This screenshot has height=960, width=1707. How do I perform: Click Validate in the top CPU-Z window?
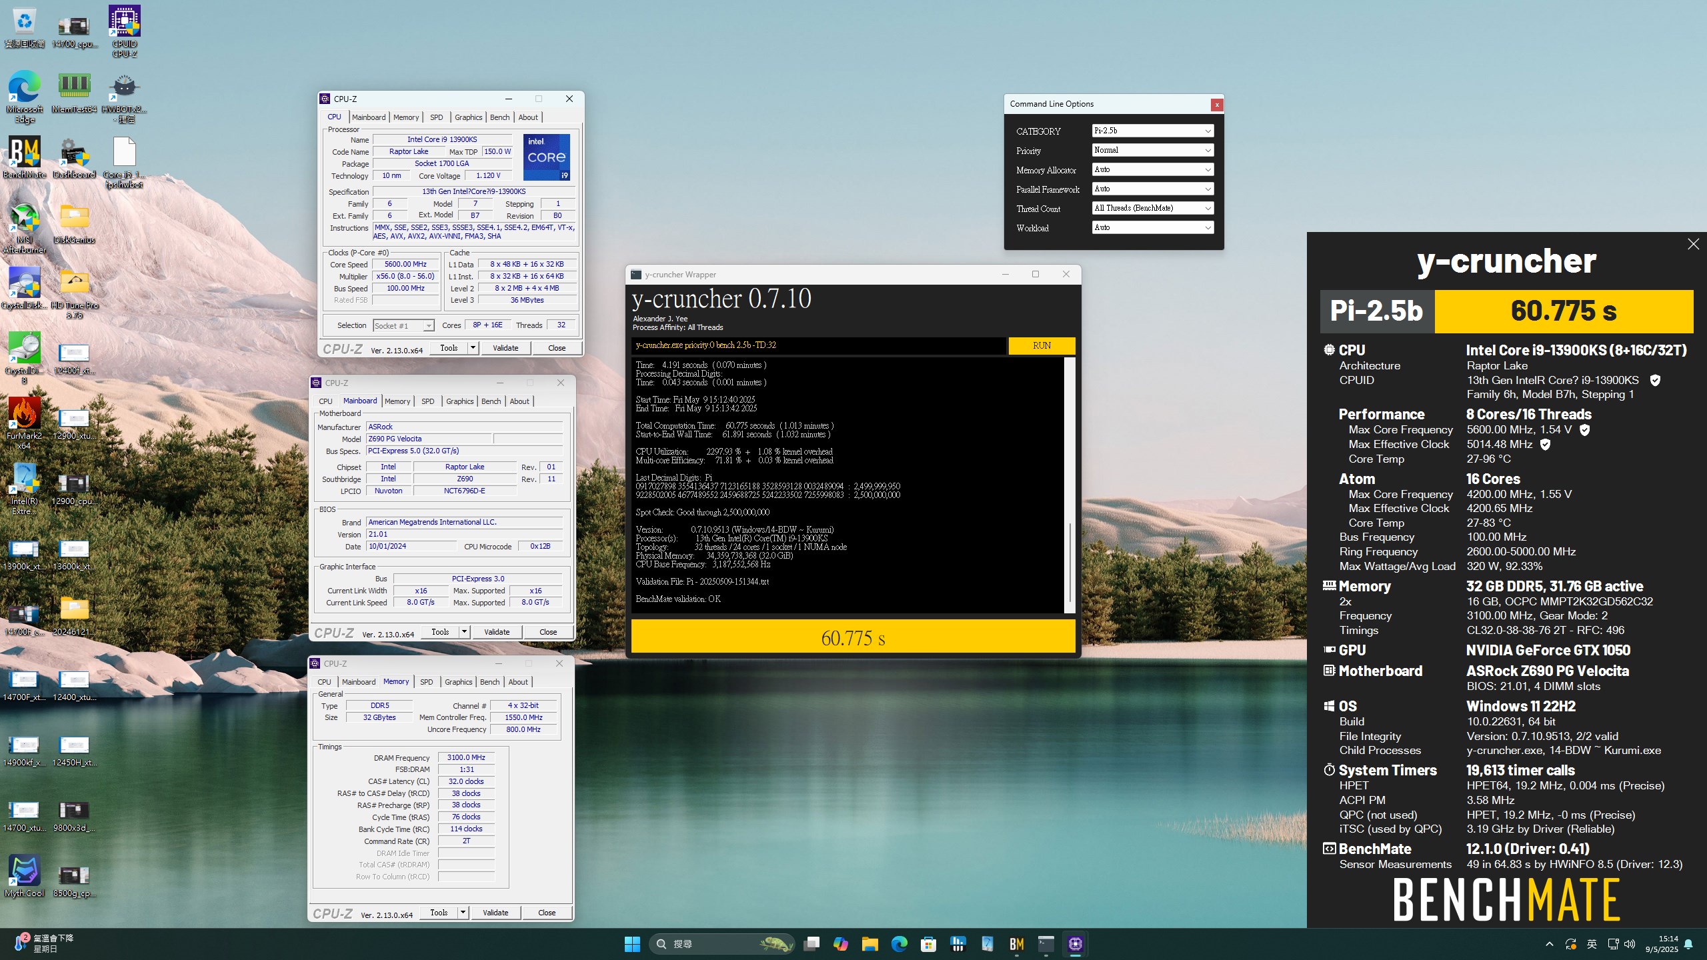[505, 348]
